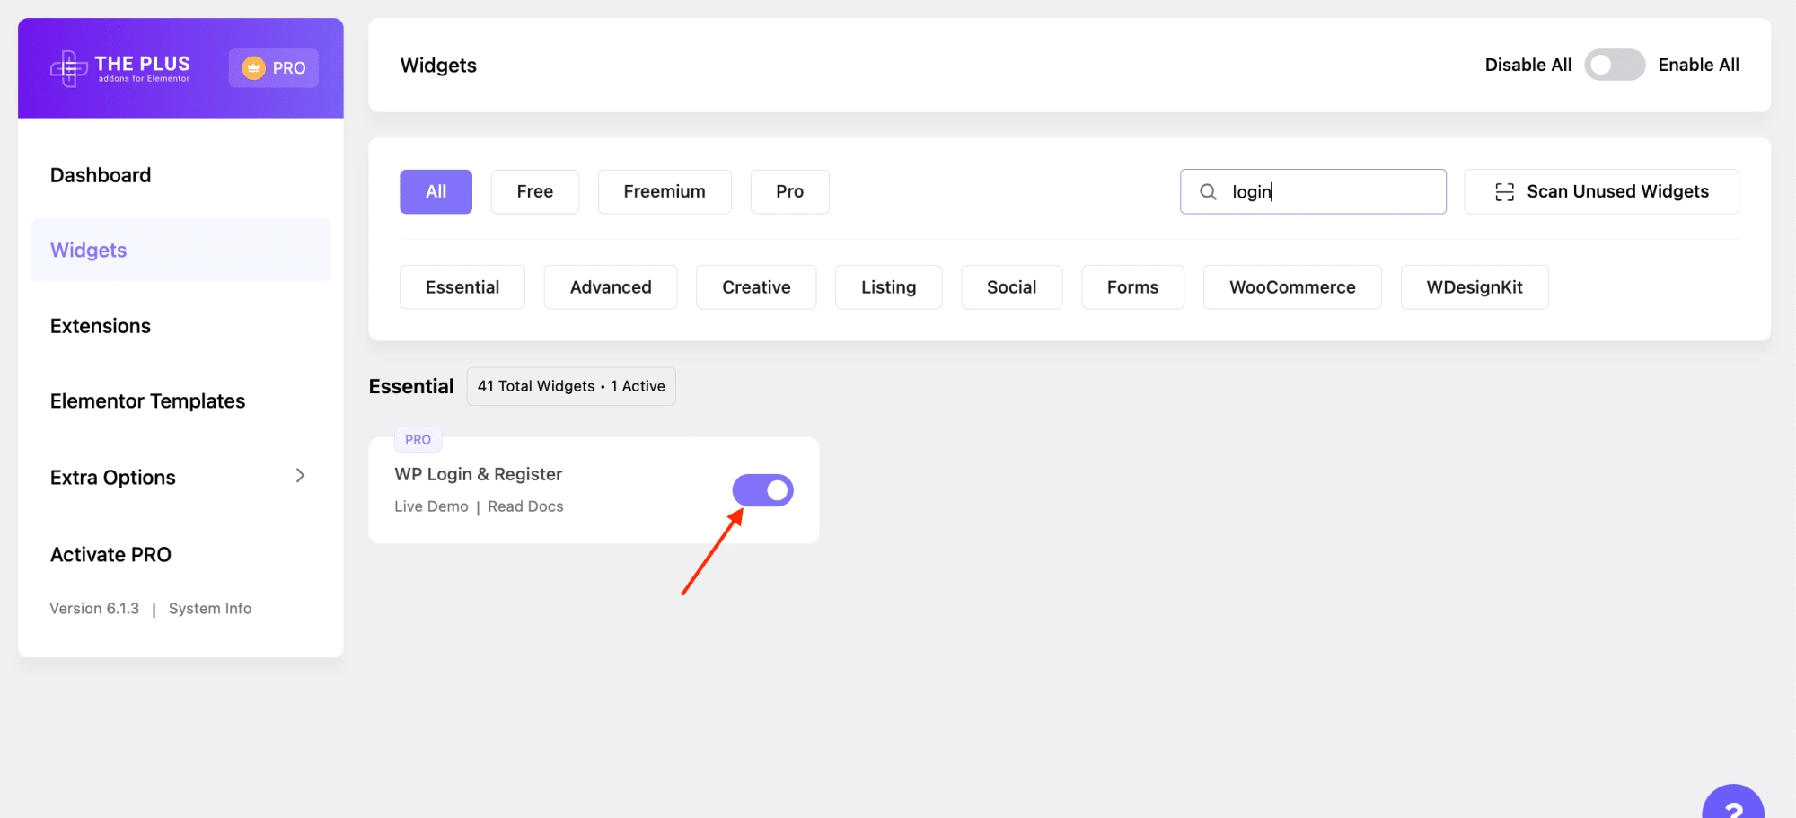This screenshot has height=818, width=1796.
Task: Open the Live Demo link
Action: pos(431,506)
